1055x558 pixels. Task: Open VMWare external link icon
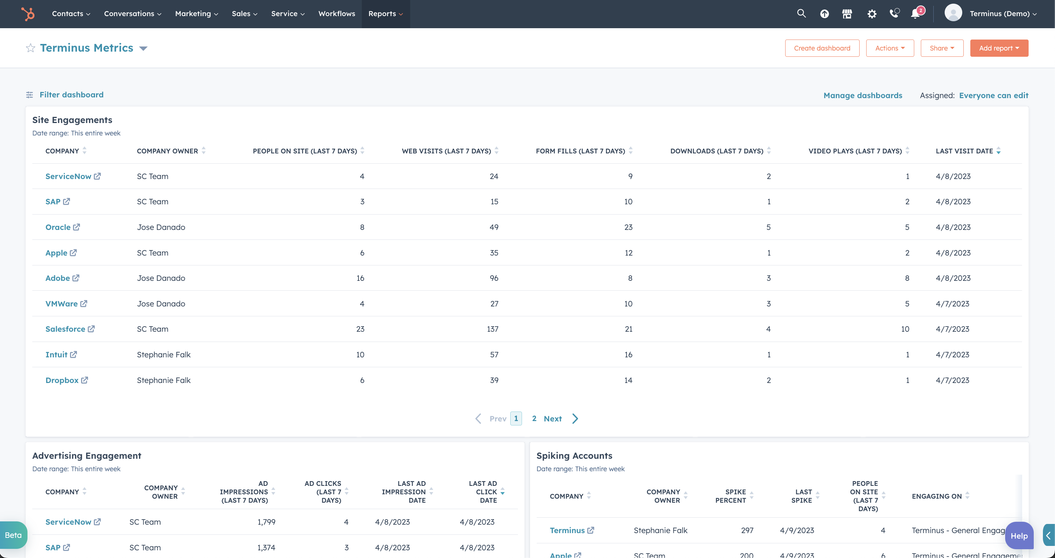click(x=84, y=303)
